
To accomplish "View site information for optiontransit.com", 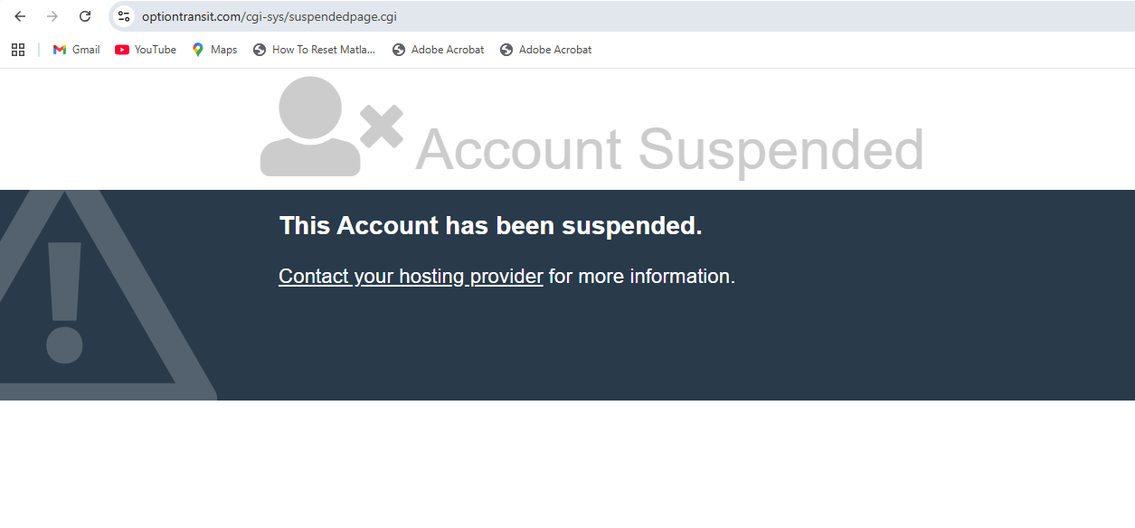I will click(x=125, y=16).
